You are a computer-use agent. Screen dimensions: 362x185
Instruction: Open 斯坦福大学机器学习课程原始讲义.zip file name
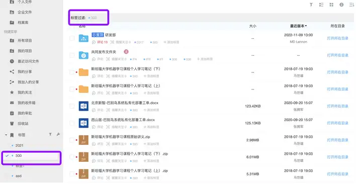pyautogui.click(x=121, y=137)
